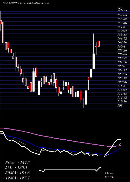Select the 112.32 price axis label

pos(122,97)
